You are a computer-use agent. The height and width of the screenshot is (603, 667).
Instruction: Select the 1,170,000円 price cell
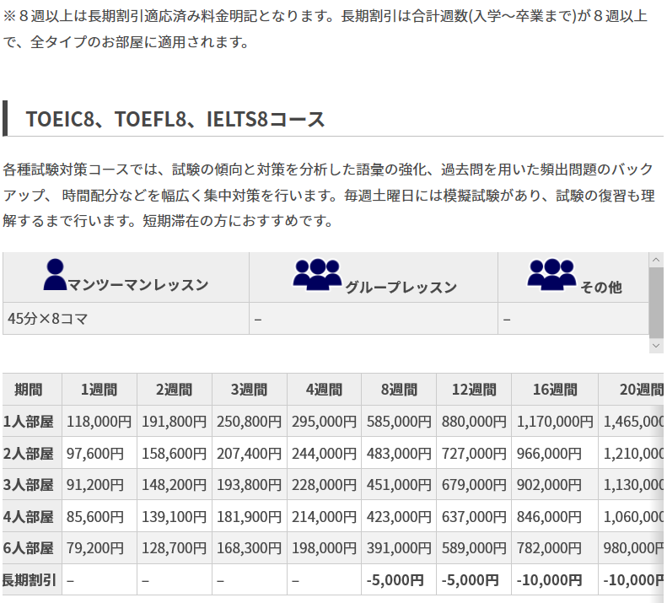click(555, 421)
